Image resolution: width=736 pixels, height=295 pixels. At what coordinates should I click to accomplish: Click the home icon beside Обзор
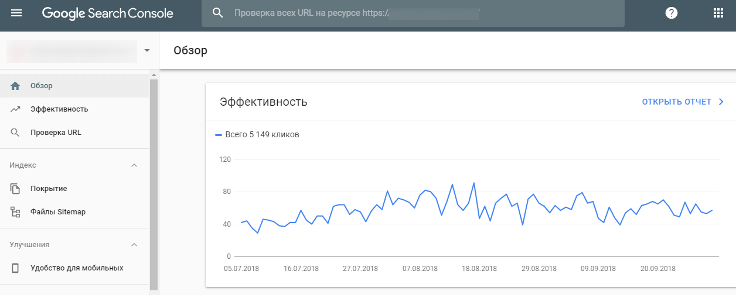(x=16, y=86)
